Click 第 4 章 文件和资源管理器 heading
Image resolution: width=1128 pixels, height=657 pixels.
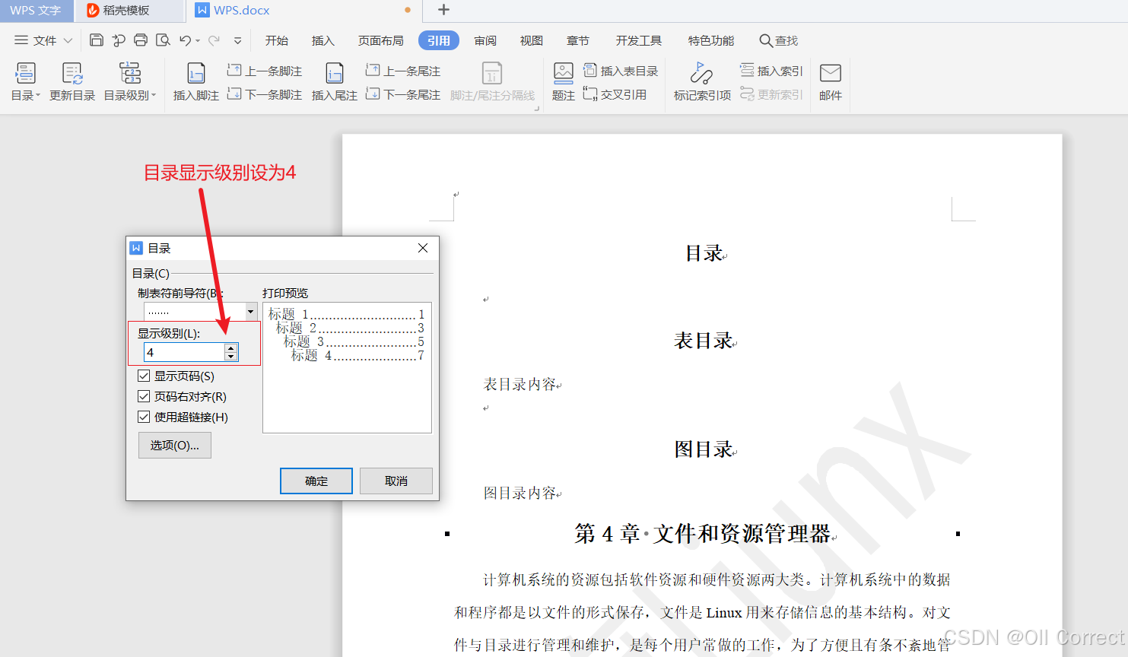(x=703, y=534)
